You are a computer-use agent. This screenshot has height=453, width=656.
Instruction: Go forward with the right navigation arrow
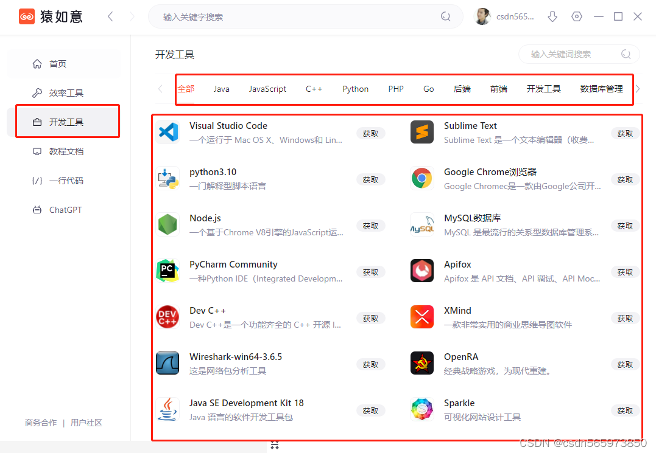tap(132, 16)
